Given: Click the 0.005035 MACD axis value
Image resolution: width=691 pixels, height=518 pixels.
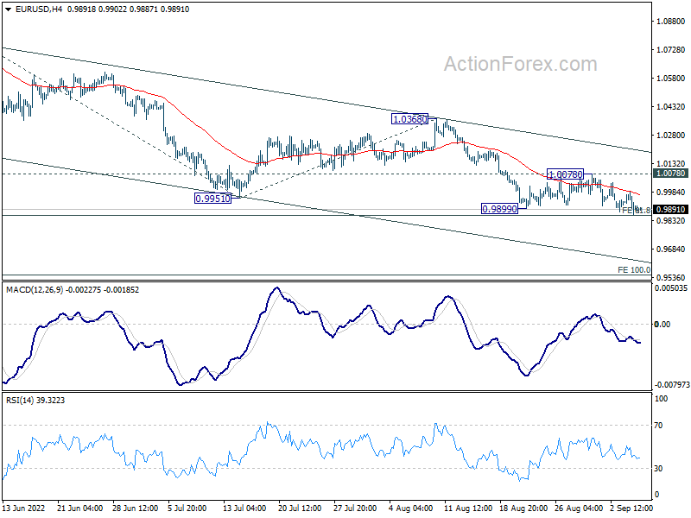Looking at the screenshot, I should 671,288.
